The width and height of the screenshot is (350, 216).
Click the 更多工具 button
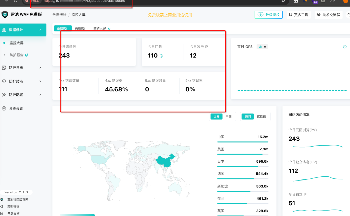click(298, 15)
